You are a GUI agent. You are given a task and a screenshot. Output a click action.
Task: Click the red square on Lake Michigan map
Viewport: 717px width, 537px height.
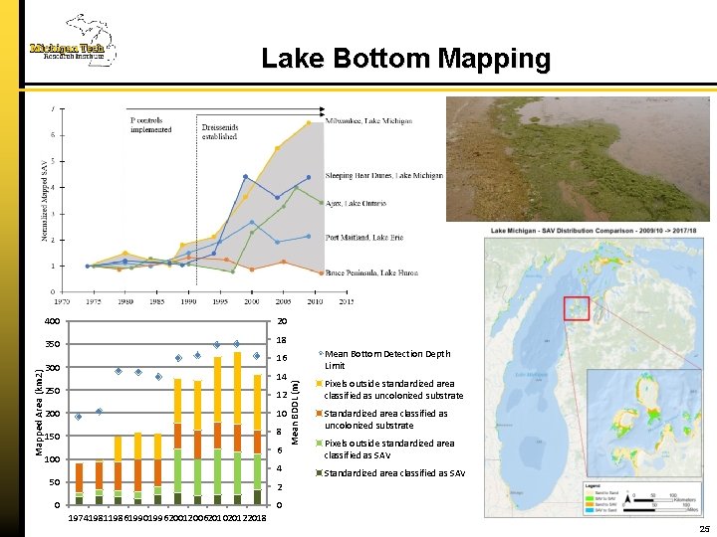point(577,308)
